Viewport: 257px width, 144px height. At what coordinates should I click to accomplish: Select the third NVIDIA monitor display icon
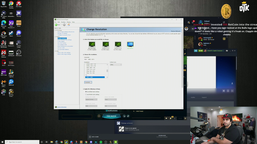[x=118, y=44]
